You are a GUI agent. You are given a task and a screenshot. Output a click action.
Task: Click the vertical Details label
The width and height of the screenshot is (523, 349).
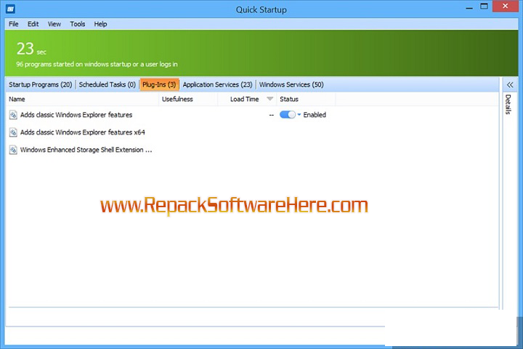tap(508, 104)
